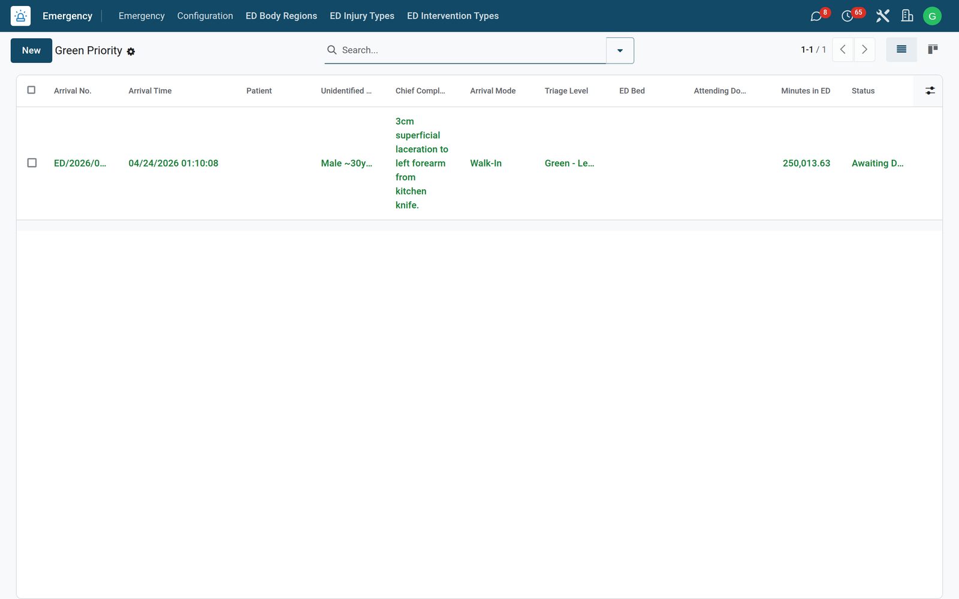Create a New arrival record
This screenshot has width=959, height=599.
click(x=31, y=50)
